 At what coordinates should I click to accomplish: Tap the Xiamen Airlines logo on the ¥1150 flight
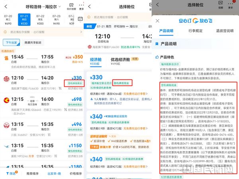click(6, 146)
